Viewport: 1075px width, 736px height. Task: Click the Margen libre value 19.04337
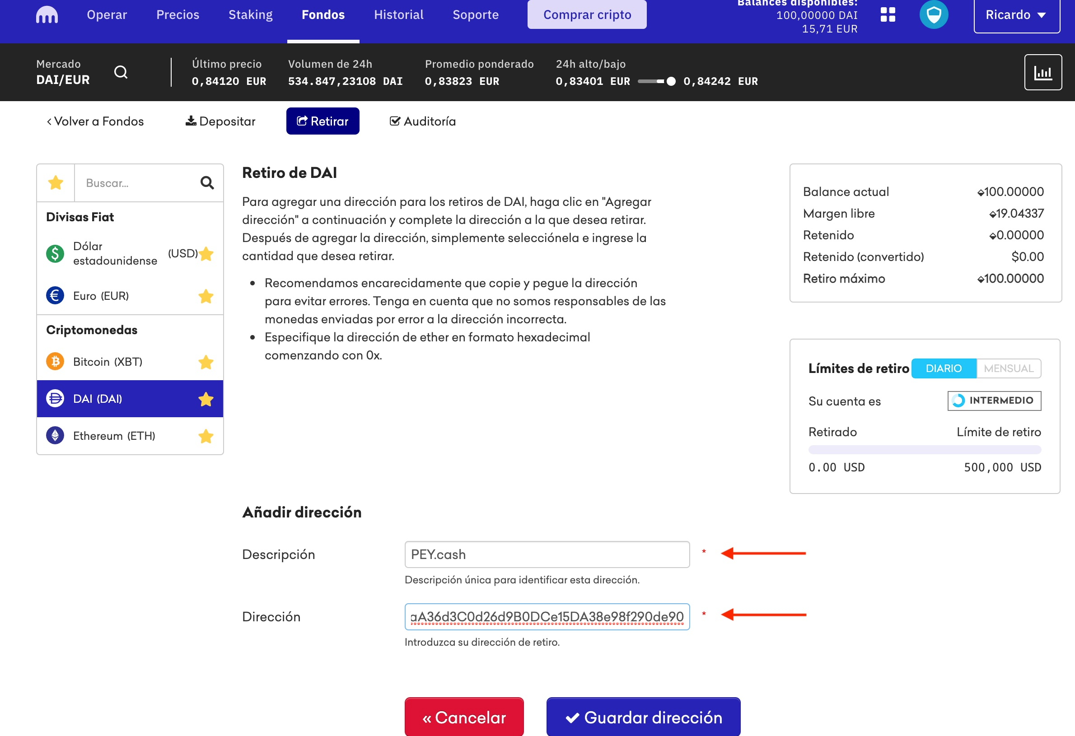1016,213
